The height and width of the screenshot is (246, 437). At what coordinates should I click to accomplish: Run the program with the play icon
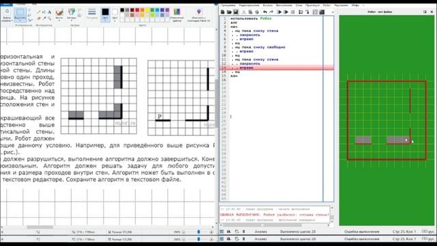(279, 12)
